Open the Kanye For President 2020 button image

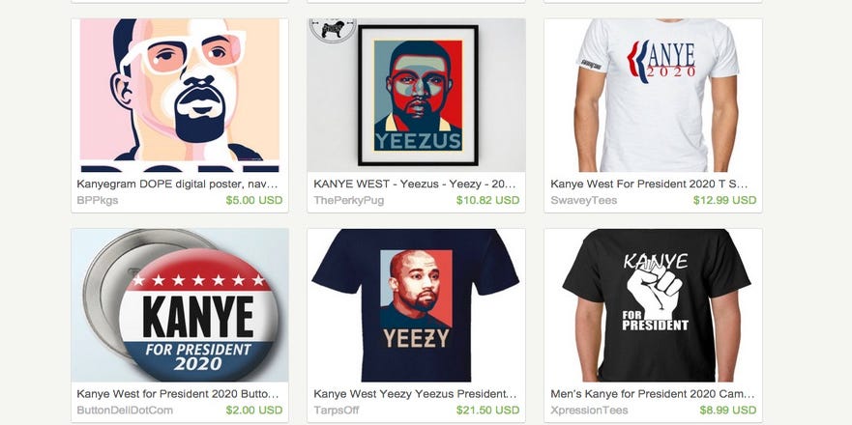coord(180,305)
